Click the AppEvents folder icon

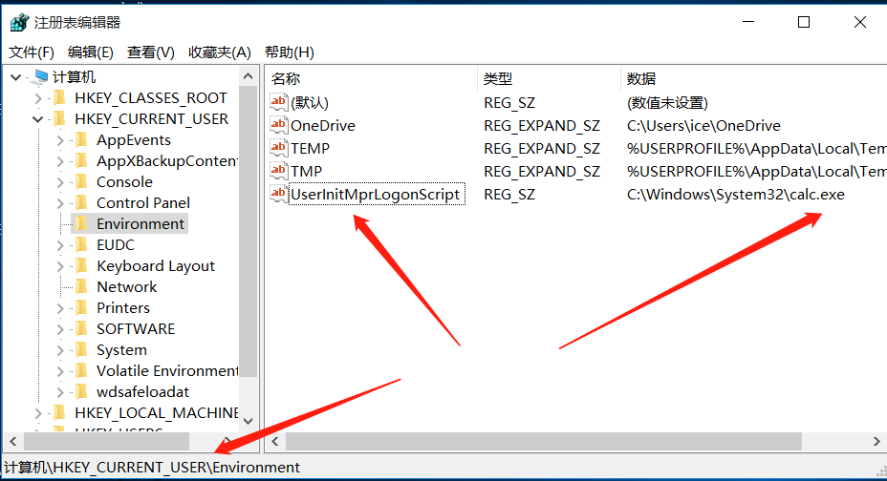[81, 139]
